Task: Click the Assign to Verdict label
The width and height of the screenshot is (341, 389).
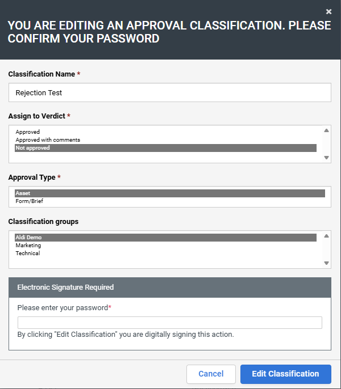Action: 37,116
